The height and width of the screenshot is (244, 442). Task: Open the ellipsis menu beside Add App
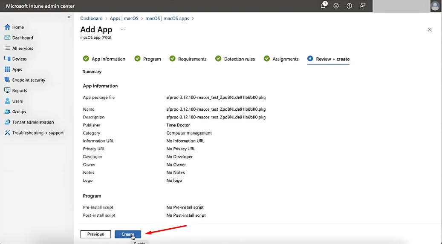pyautogui.click(x=123, y=29)
